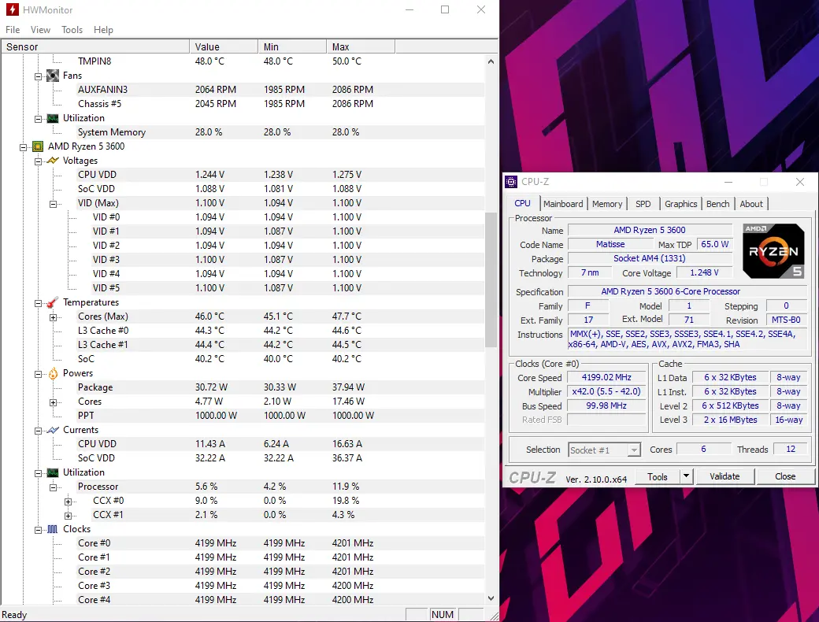Image resolution: width=819 pixels, height=622 pixels.
Task: Click the Voltages lightning icon
Action: [53, 161]
